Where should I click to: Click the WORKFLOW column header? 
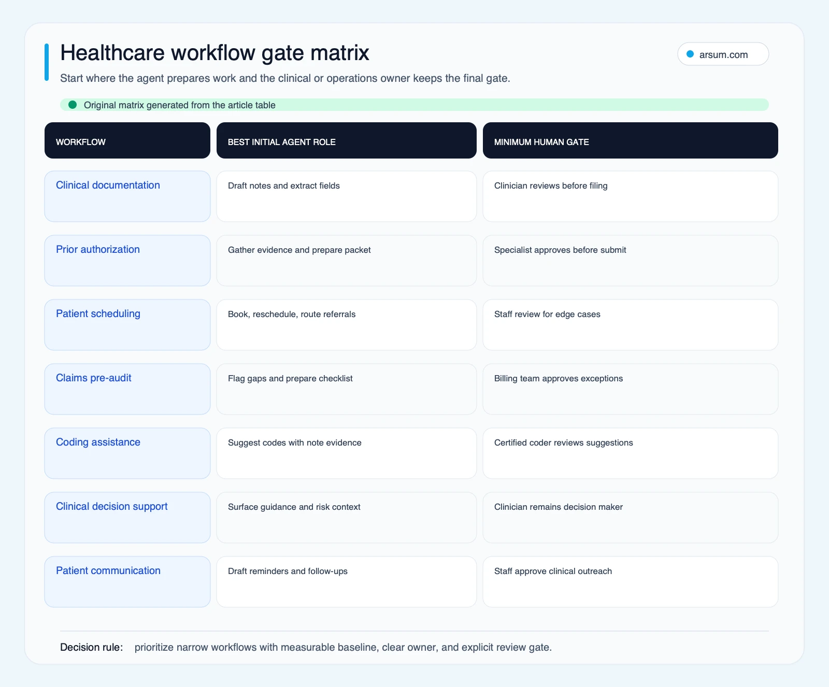[x=127, y=140]
